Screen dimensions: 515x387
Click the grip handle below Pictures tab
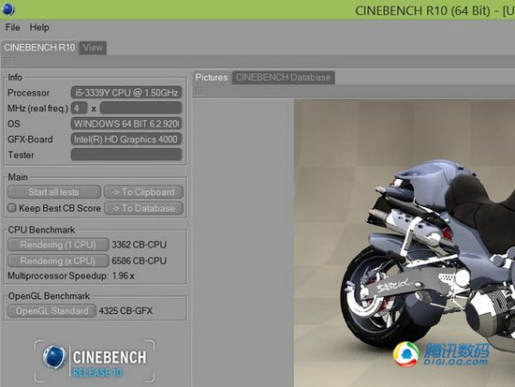[x=199, y=92]
